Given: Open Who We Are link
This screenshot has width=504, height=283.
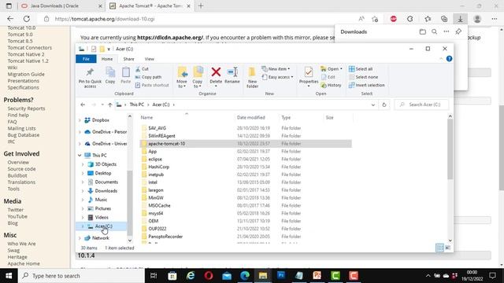Looking at the screenshot, I should [21, 244].
